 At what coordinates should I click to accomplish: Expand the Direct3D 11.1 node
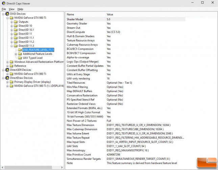coord(12,38)
